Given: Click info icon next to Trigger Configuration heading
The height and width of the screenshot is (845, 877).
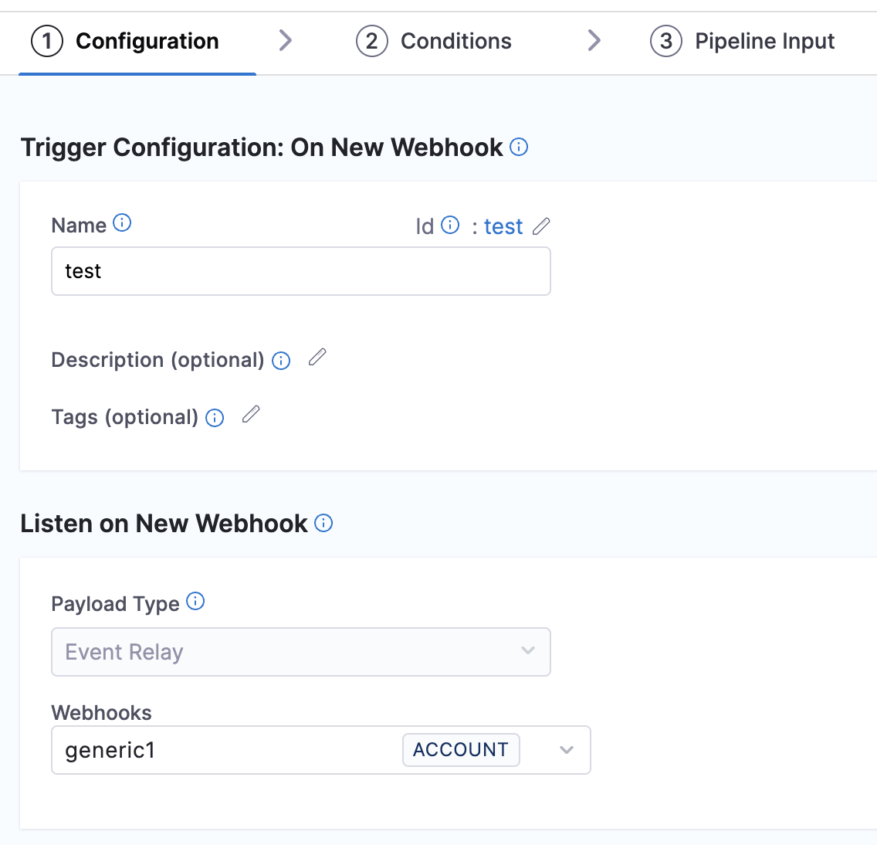Looking at the screenshot, I should click(x=520, y=147).
